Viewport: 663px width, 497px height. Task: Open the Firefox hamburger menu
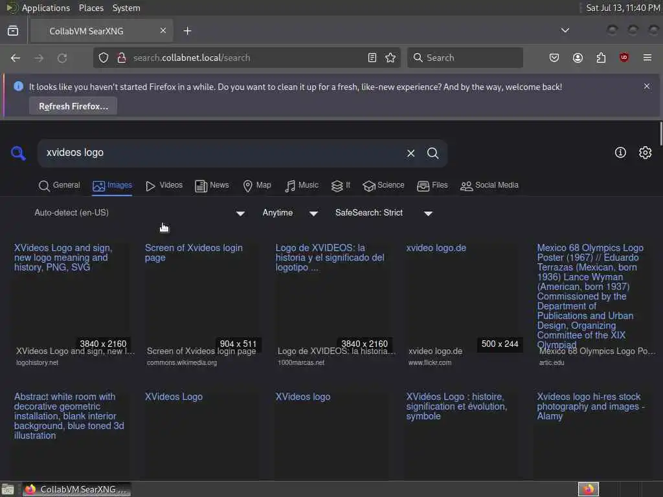(647, 58)
